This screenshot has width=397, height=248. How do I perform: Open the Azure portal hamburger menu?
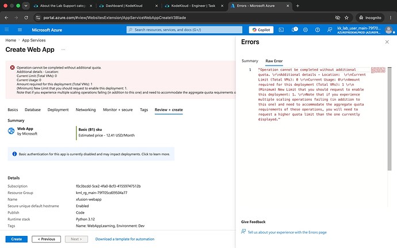[x=20, y=30]
